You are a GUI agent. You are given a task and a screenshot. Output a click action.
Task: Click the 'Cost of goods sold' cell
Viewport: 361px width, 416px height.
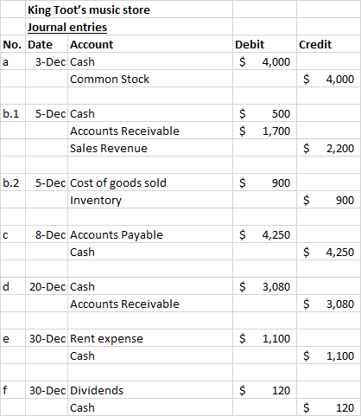coord(150,182)
